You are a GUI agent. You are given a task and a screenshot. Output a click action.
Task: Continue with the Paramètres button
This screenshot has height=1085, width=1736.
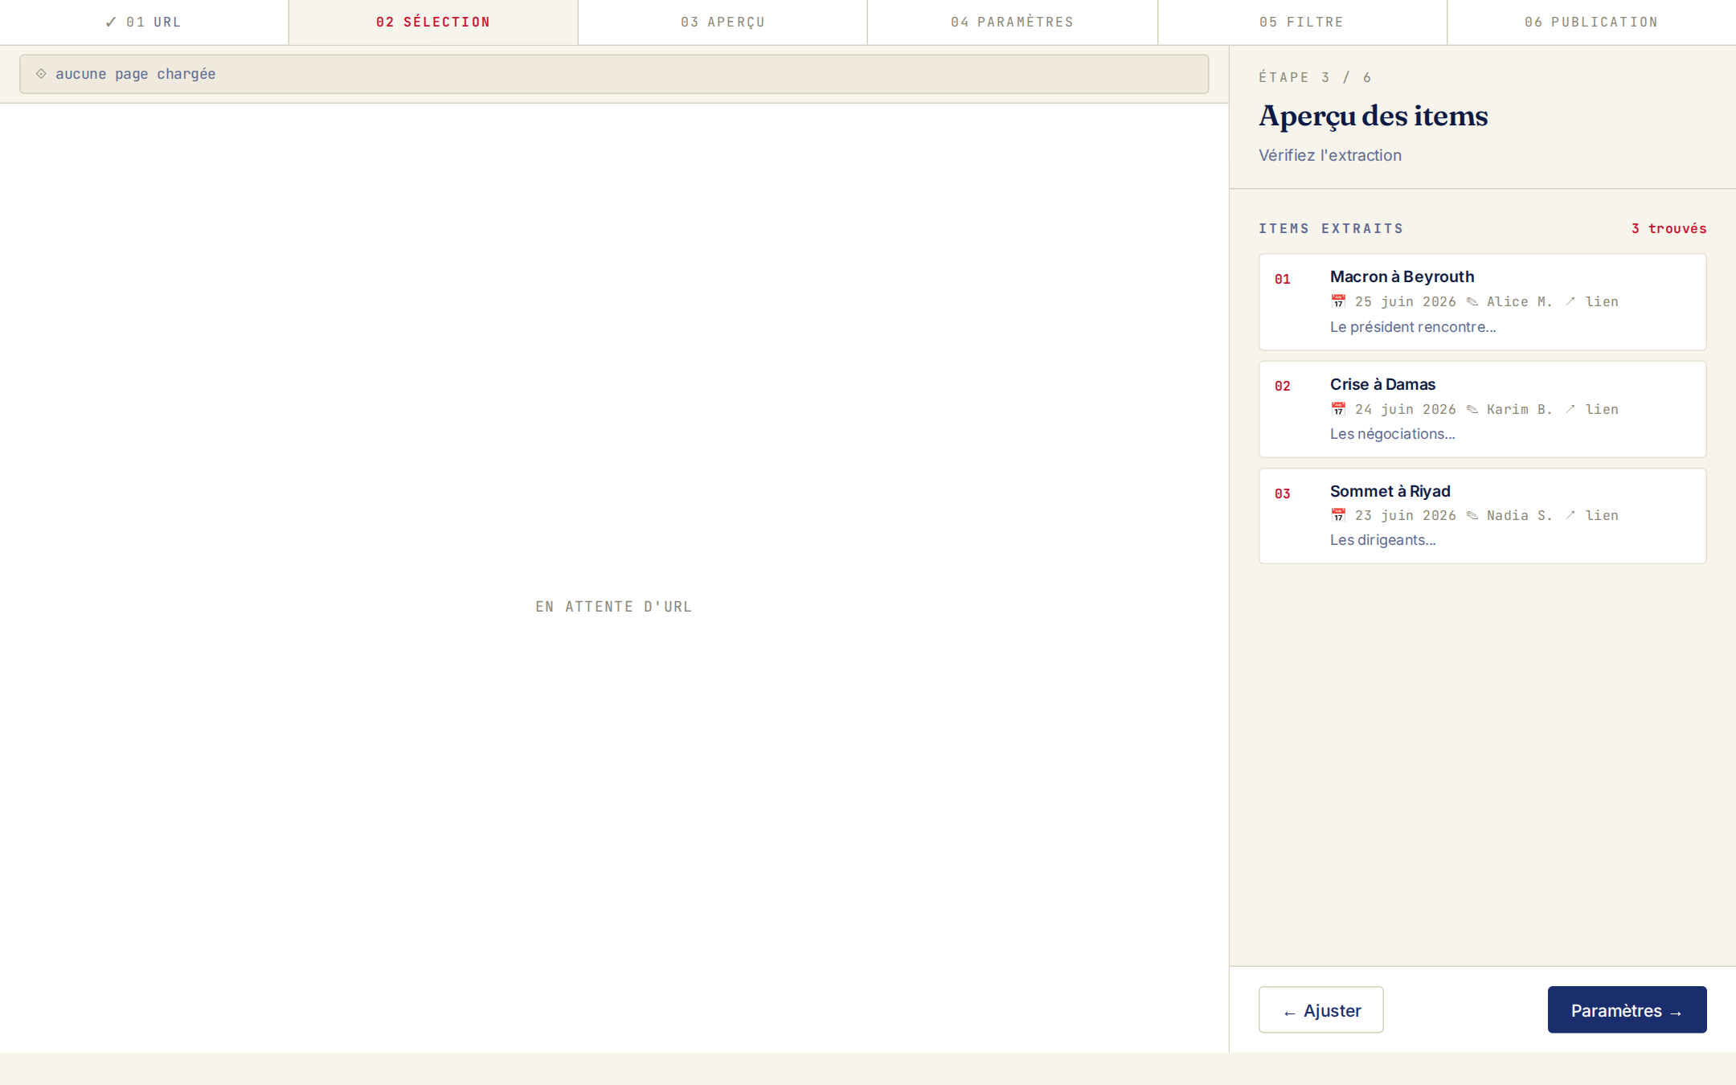point(1627,1010)
